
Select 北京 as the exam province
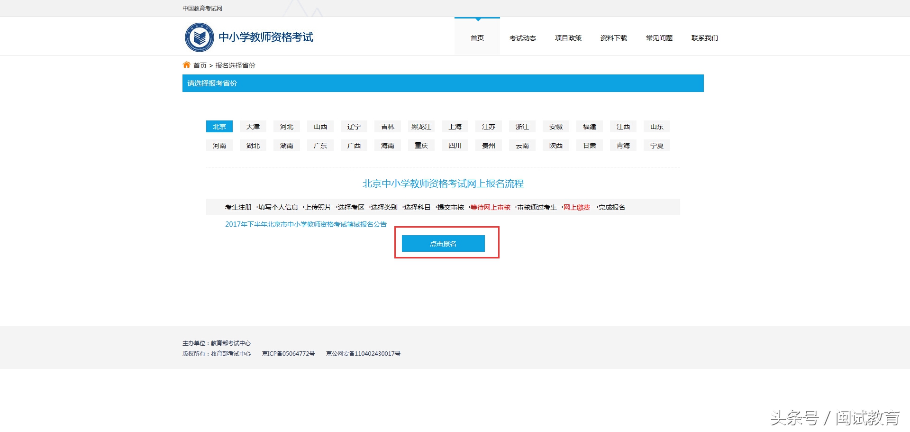click(x=219, y=126)
